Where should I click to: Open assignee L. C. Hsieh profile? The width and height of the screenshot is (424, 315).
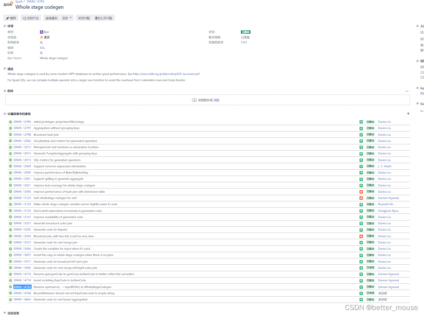pos(384,166)
